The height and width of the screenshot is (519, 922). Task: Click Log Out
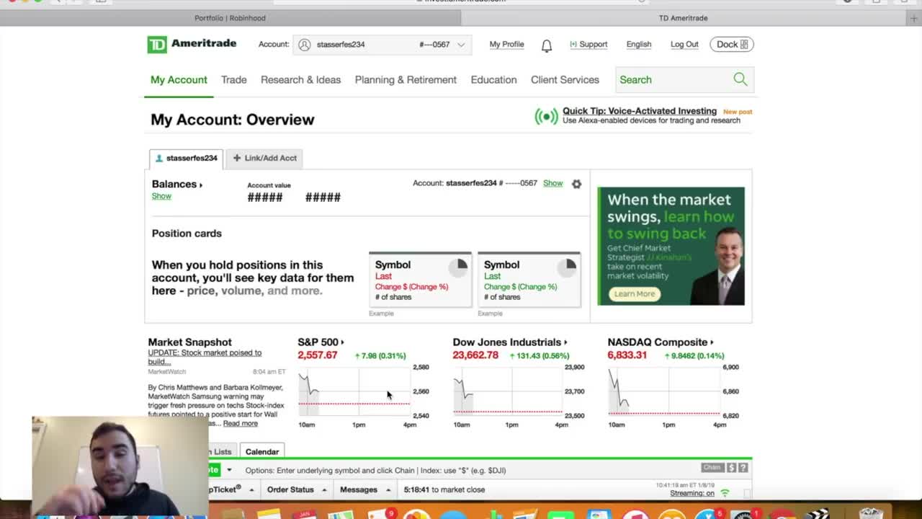(684, 45)
